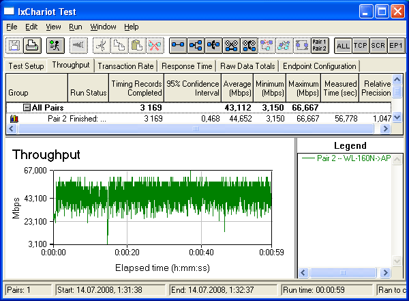Click the Minimum (Mbps) column header

pos(270,88)
